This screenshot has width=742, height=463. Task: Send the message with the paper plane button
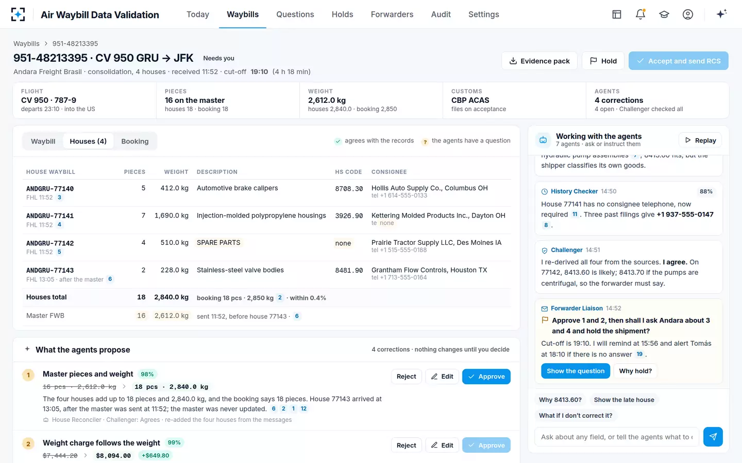point(713,437)
